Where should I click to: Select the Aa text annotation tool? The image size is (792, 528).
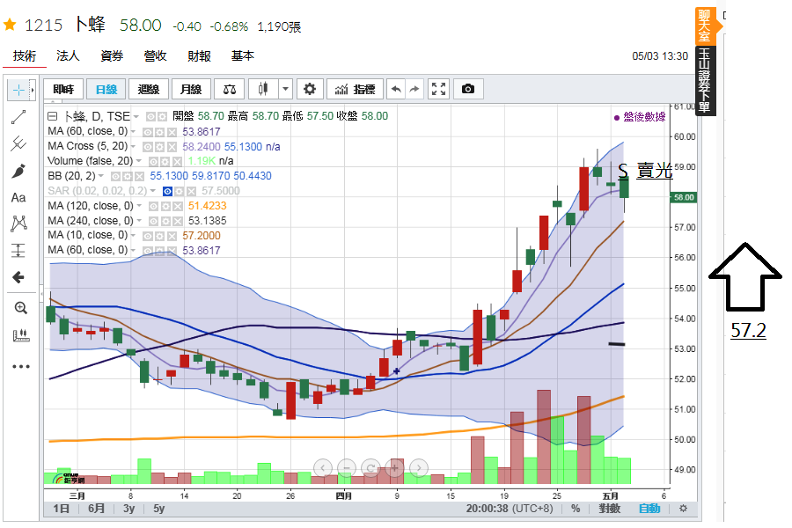click(18, 197)
